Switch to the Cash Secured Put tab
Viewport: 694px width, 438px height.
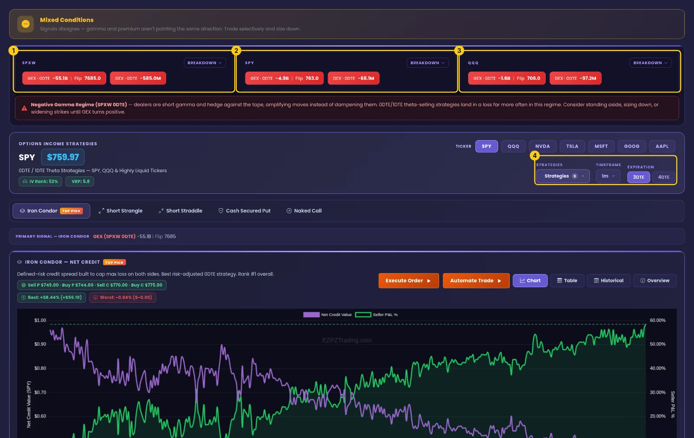click(x=244, y=211)
